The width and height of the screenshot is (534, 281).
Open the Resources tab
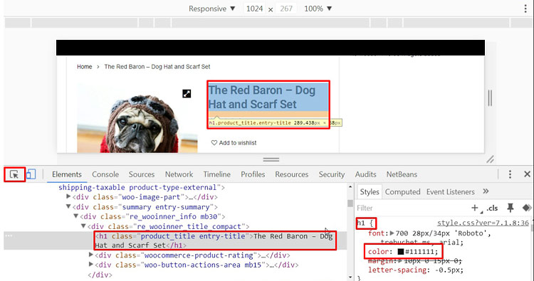(x=291, y=174)
